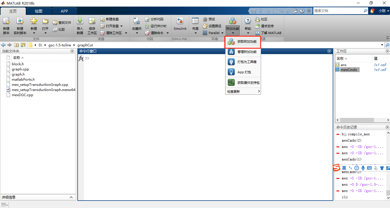The height and width of the screenshot is (208, 390).
Task: Click Run and Time (运行并计时)
Action: (x=156, y=26)
